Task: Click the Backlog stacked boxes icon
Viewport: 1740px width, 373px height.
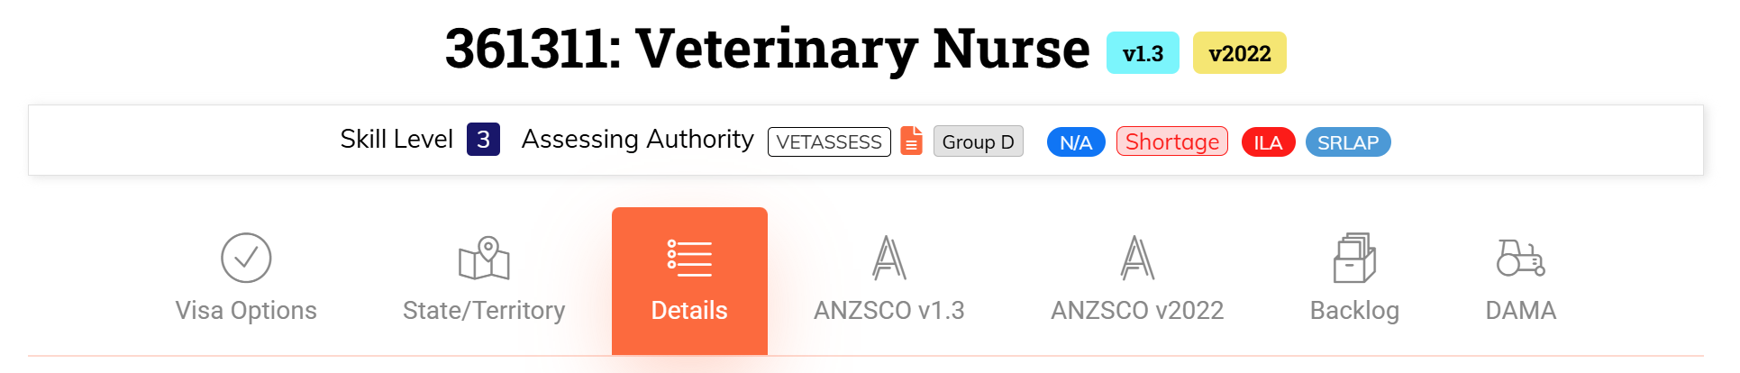Action: pos(1354,258)
